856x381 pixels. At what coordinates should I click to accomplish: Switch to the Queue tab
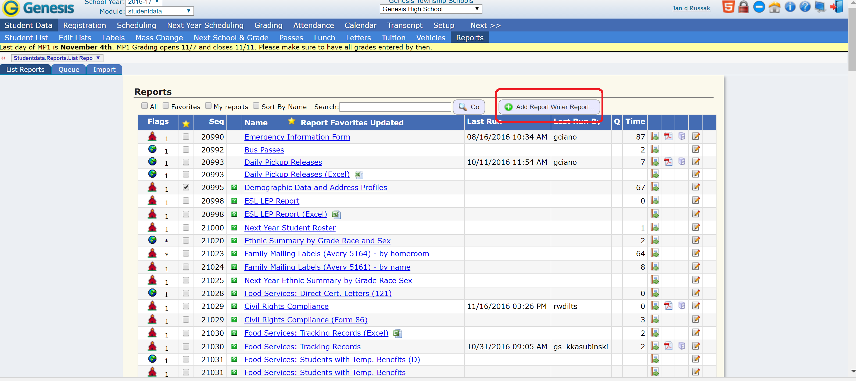point(69,69)
